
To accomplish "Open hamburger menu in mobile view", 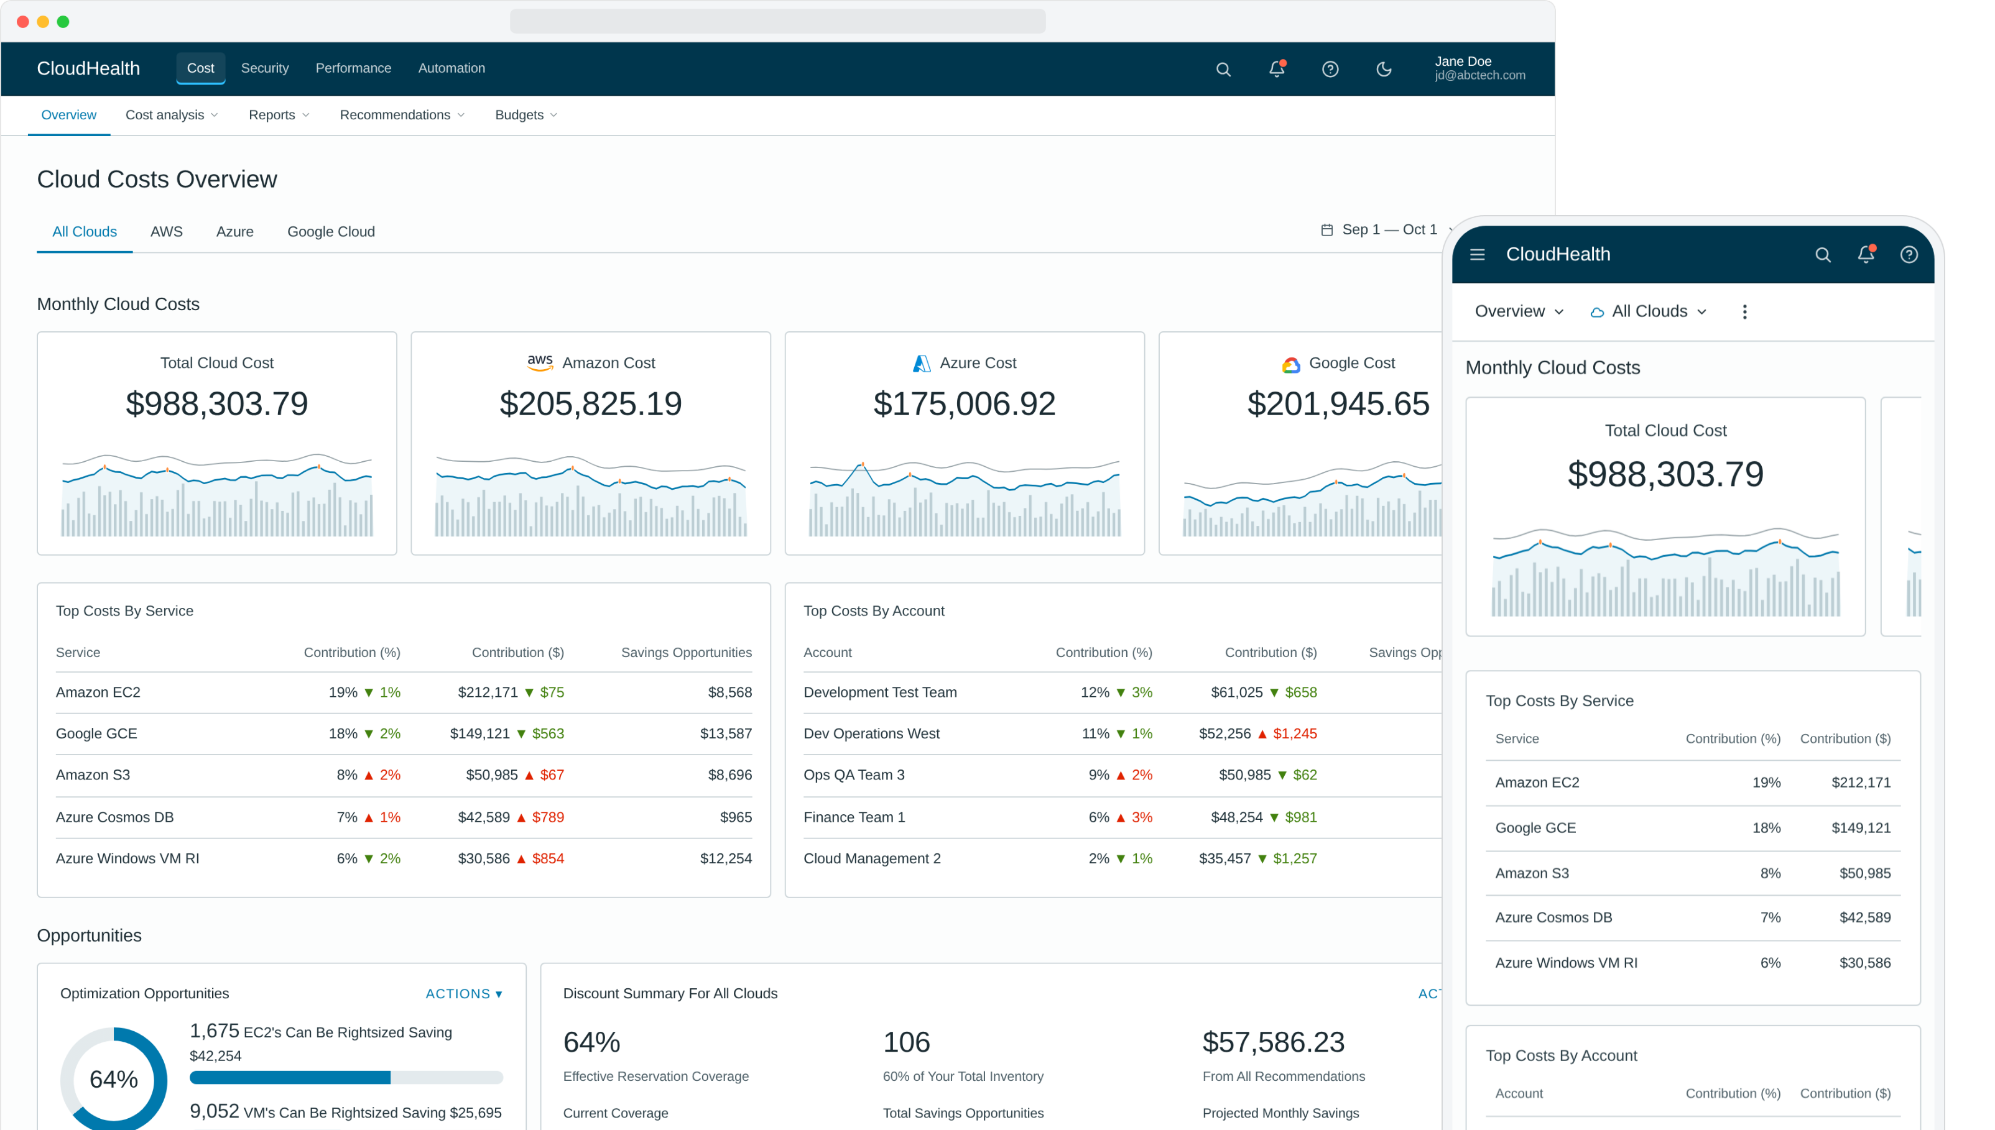I will click(1477, 255).
